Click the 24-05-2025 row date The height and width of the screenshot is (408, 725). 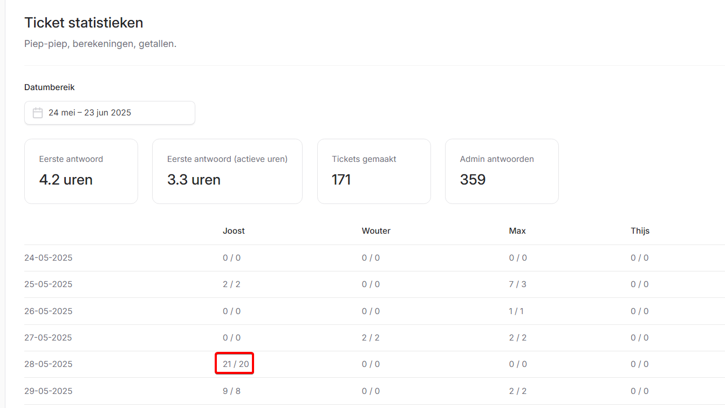tap(49, 258)
